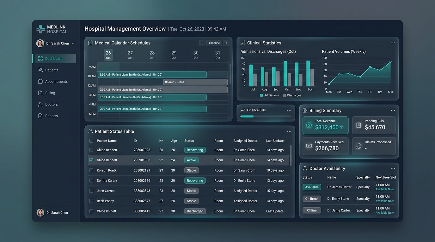Go to previous calendar period with left chevron
This screenshot has width=435, height=242.
click(202, 43)
